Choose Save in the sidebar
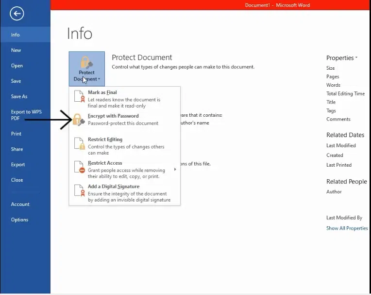 coord(25,81)
